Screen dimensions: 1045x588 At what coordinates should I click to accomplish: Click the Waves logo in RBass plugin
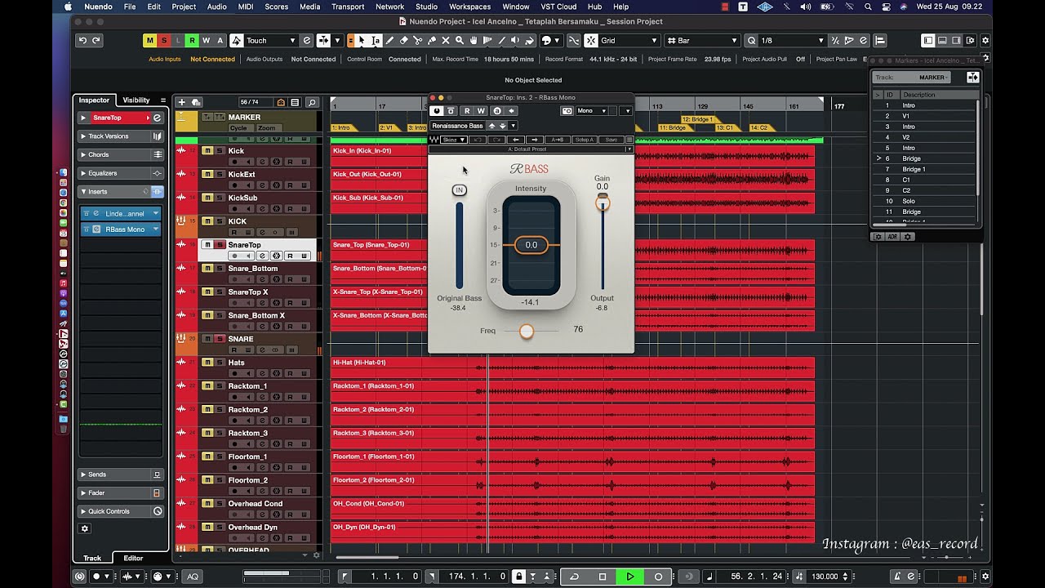tap(434, 140)
